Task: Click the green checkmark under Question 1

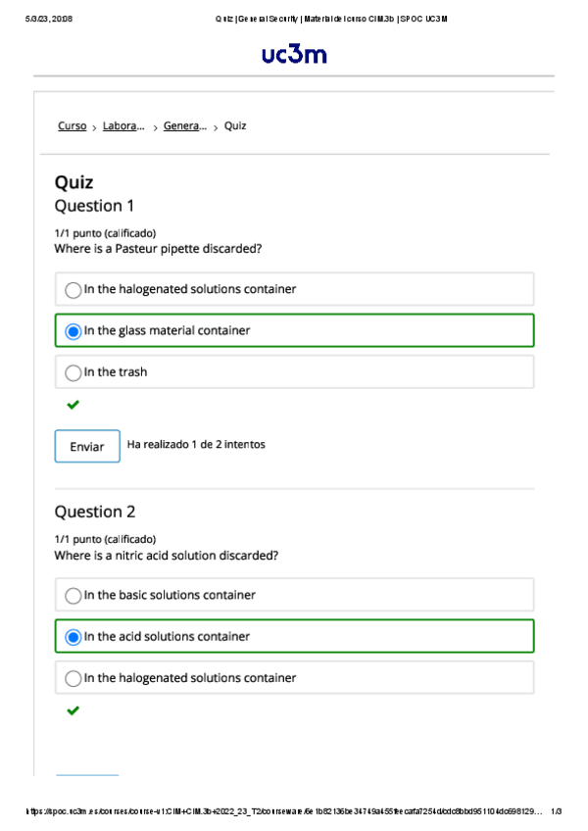Action: coord(73,405)
